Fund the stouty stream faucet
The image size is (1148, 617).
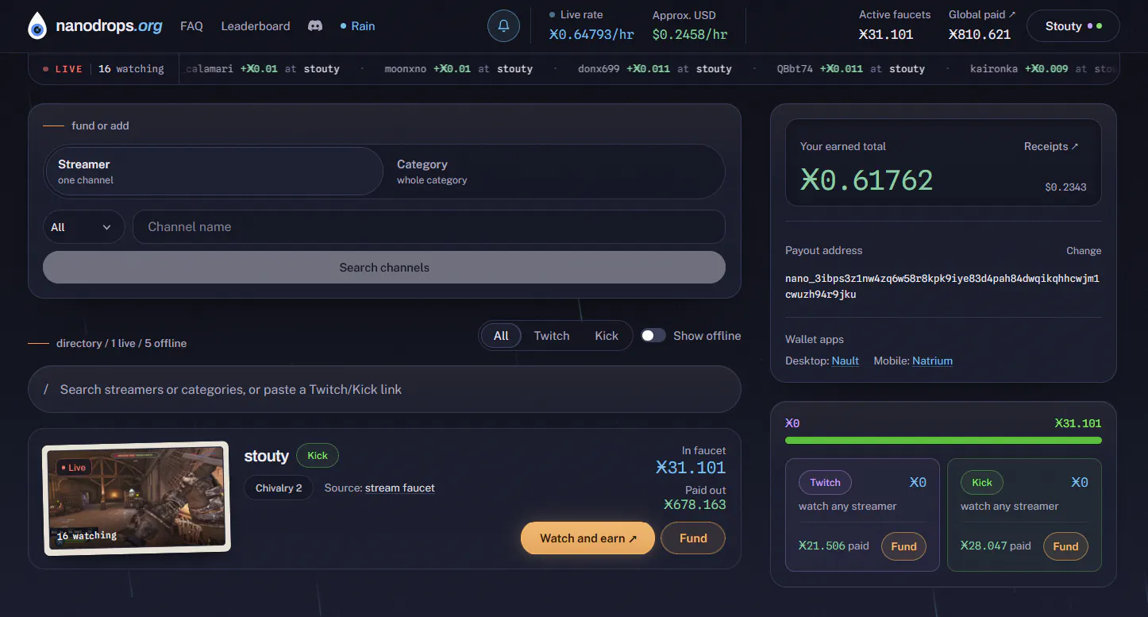(x=693, y=538)
